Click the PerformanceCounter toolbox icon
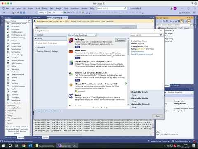This screenshot has height=149, width=198. [x=8, y=24]
